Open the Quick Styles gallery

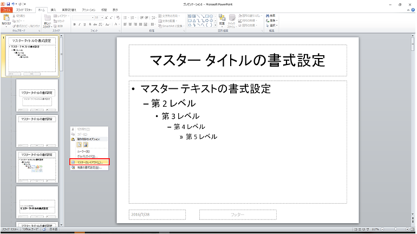tap(232, 21)
